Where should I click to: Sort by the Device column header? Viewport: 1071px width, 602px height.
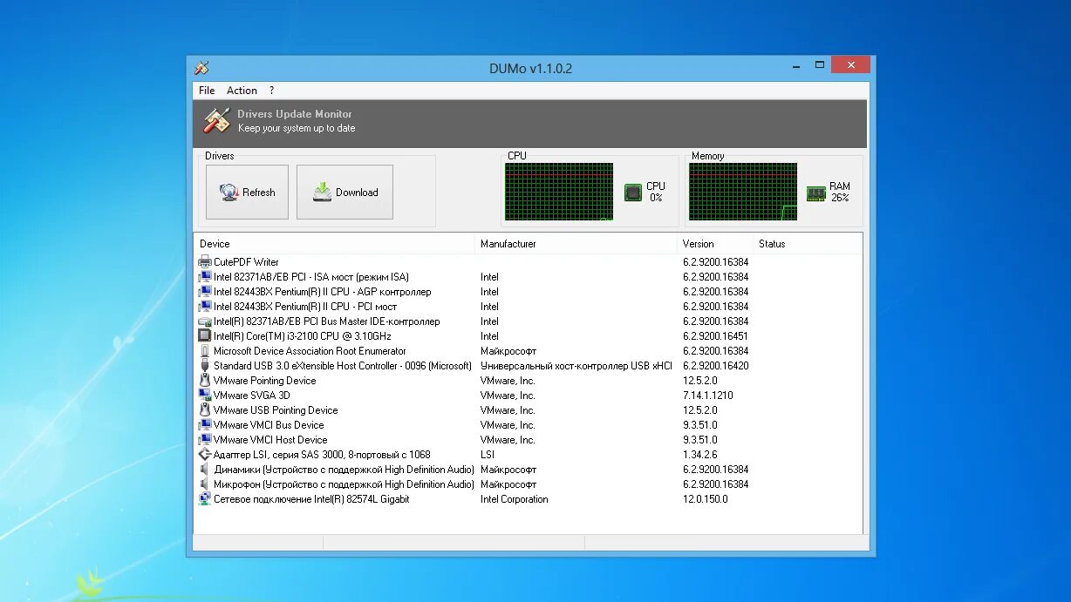[x=336, y=244]
